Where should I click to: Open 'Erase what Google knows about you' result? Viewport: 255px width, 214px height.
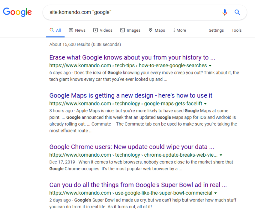click(x=132, y=57)
